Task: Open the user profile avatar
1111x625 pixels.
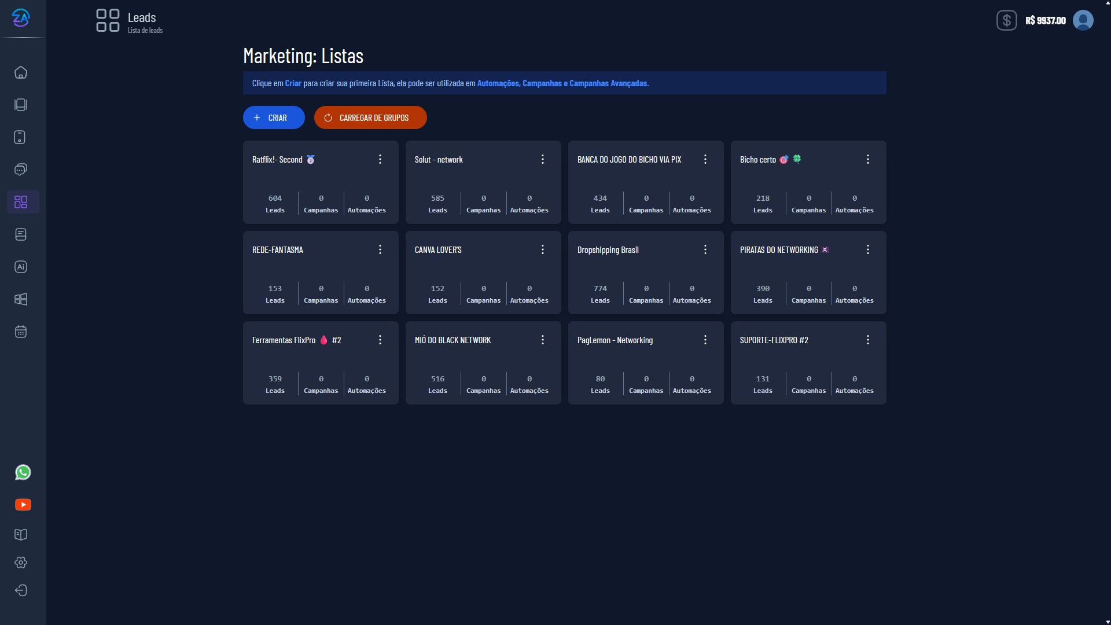Action: point(1083,20)
